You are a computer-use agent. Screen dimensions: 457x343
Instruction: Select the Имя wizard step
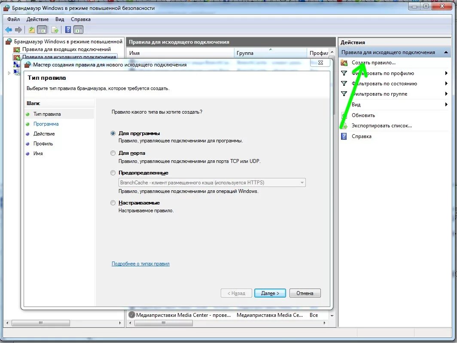[x=38, y=153]
